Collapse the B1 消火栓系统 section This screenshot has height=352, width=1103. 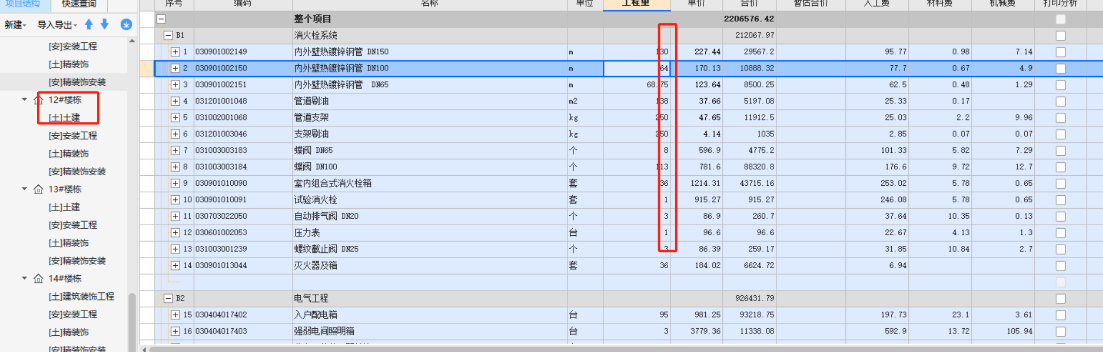168,35
